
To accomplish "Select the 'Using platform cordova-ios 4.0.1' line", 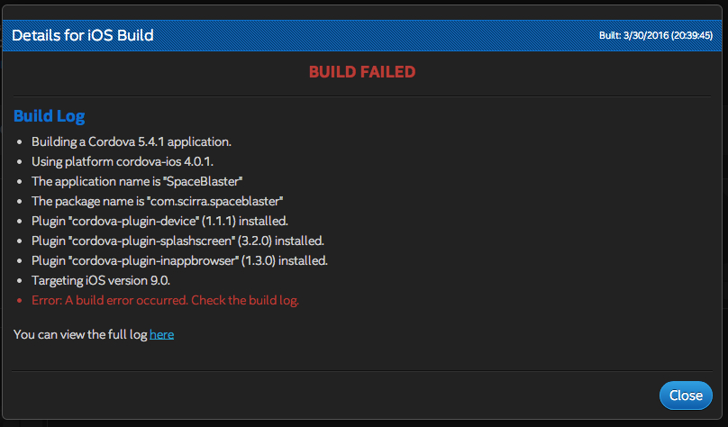I will coord(122,161).
